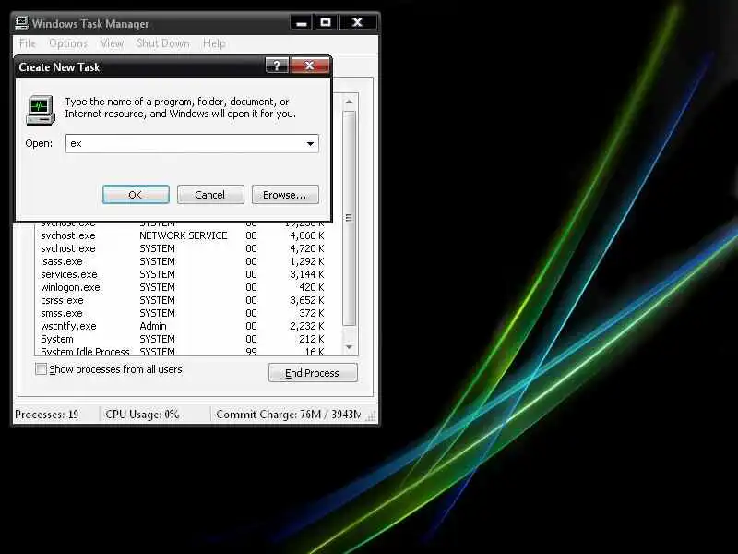738x554 pixels.
Task: Click the 420 K memory value
Action: pyautogui.click(x=312, y=287)
